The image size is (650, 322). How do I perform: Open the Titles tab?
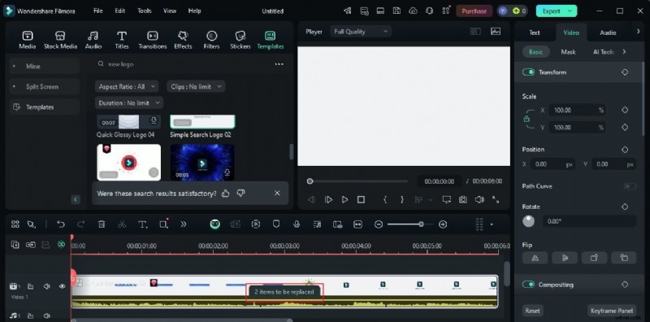click(121, 41)
